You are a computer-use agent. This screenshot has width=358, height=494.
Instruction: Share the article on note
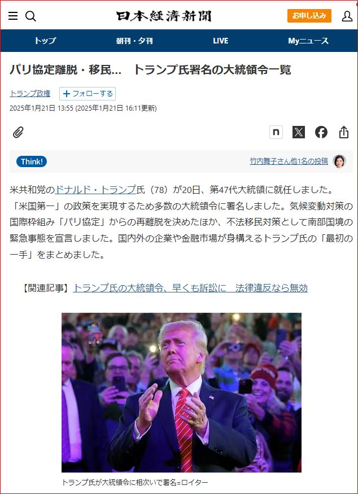pyautogui.click(x=276, y=132)
